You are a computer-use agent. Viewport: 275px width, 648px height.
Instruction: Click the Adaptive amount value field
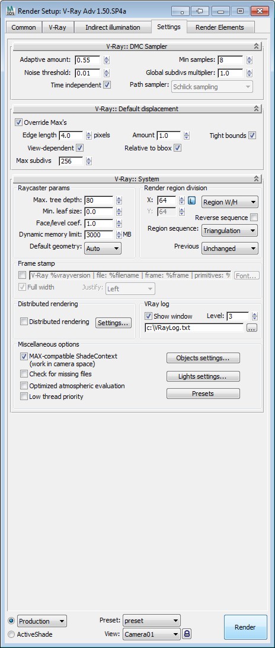(88, 60)
